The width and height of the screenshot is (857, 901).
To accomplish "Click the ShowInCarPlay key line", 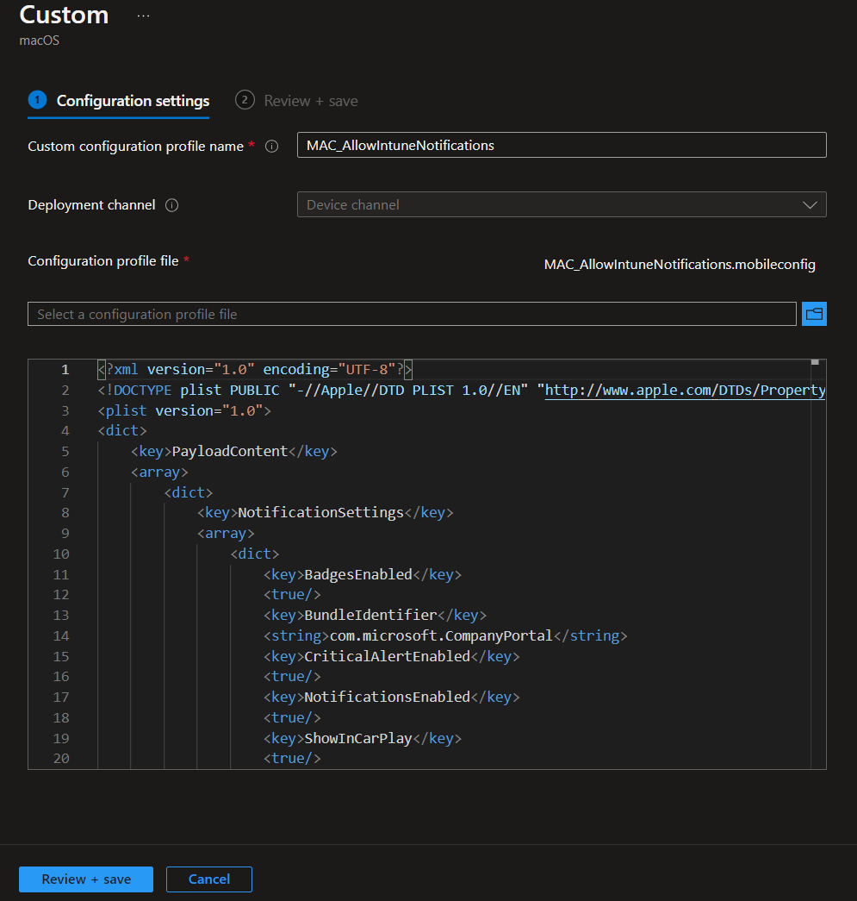I will click(x=363, y=738).
